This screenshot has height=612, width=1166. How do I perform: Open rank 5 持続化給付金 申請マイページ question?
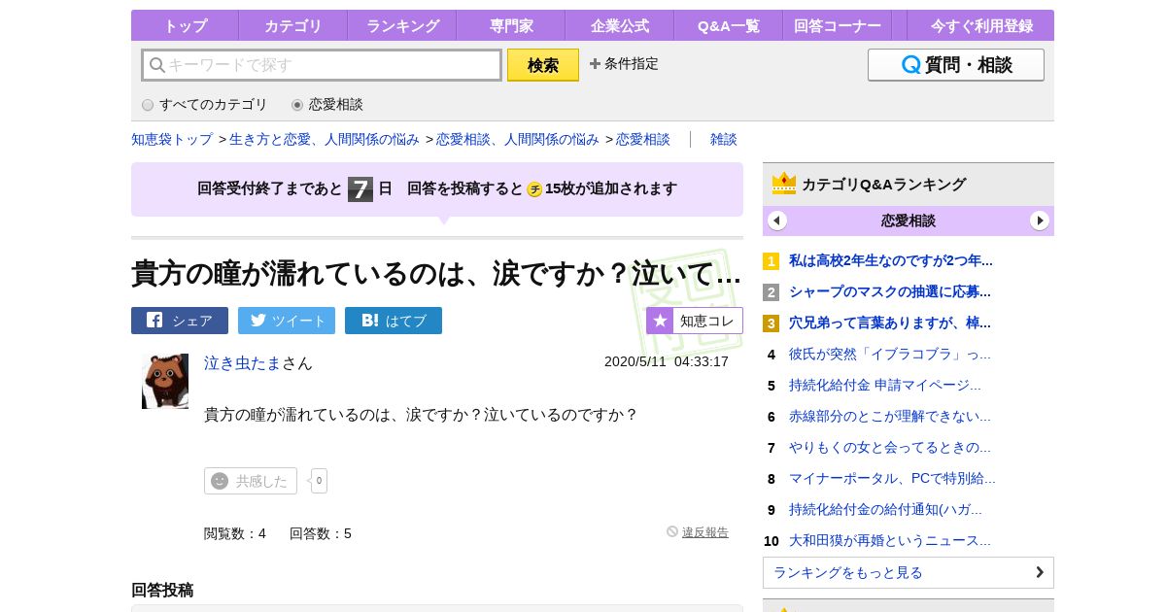pos(885,385)
